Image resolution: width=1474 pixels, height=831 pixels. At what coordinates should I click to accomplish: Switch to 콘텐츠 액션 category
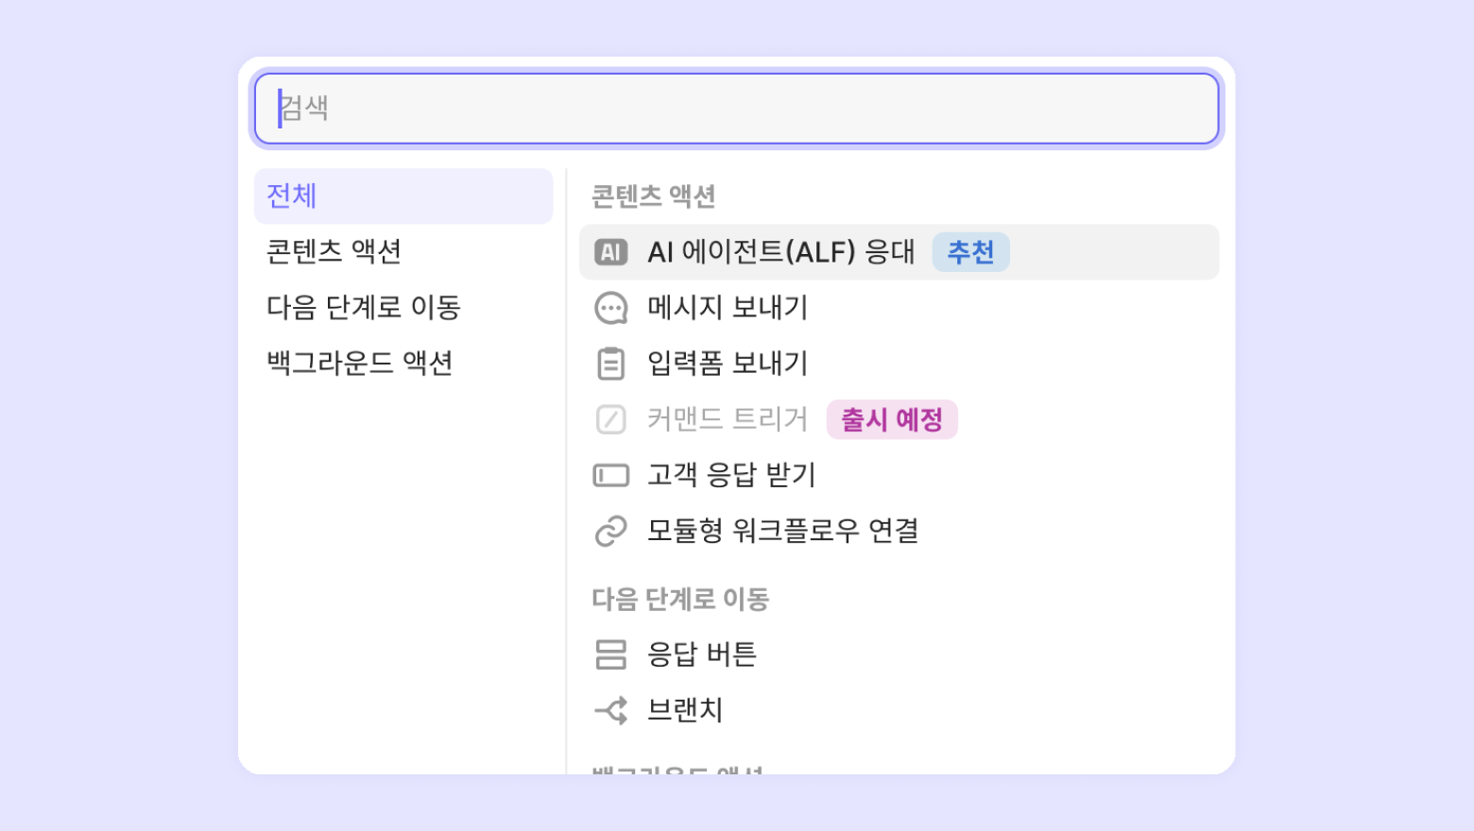pyautogui.click(x=334, y=251)
